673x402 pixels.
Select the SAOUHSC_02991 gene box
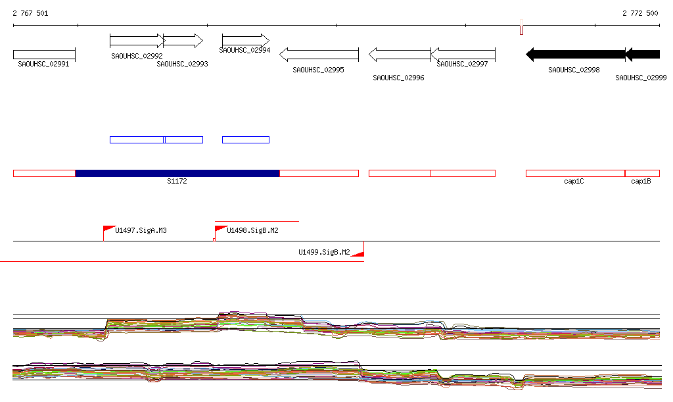44,54
